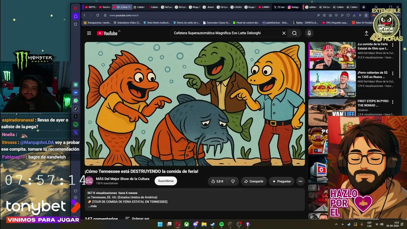Reload the YouTube page

(x=98, y=15)
